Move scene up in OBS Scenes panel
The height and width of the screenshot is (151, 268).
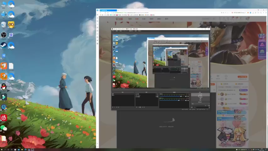[x=117, y=107]
